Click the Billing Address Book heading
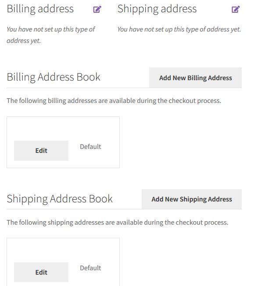 [x=54, y=77]
